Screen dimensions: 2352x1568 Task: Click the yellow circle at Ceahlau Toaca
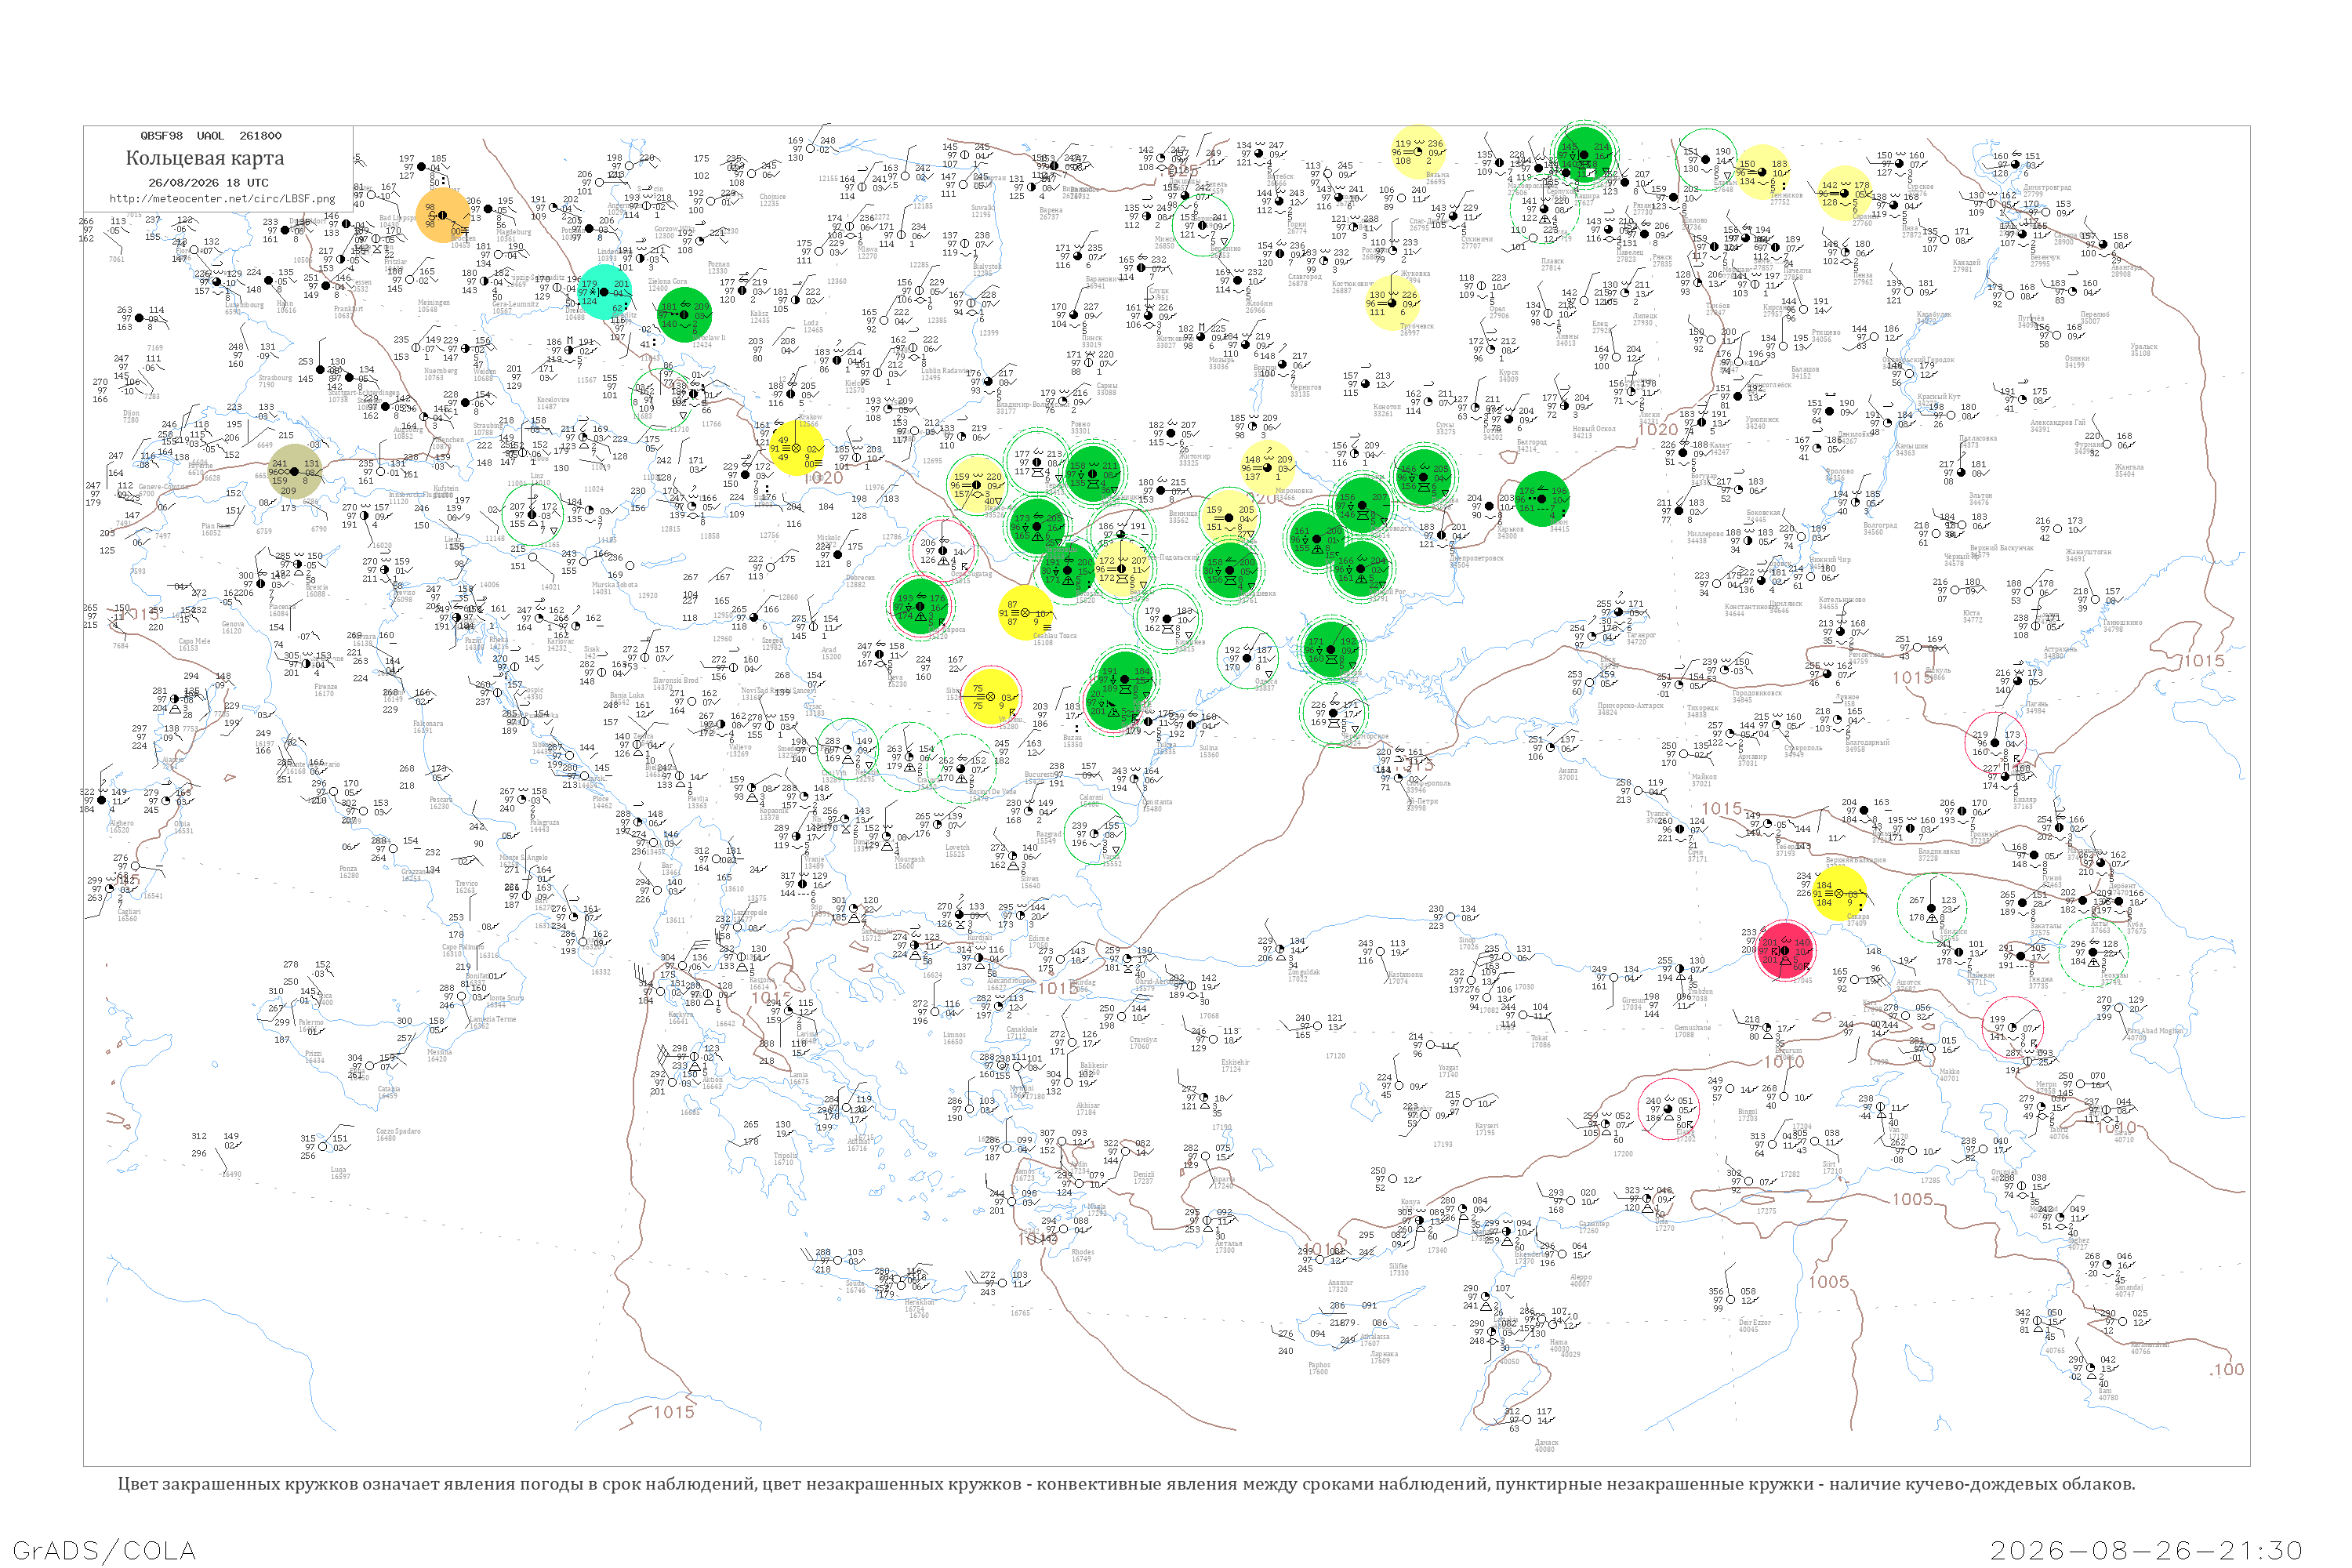(1025, 612)
